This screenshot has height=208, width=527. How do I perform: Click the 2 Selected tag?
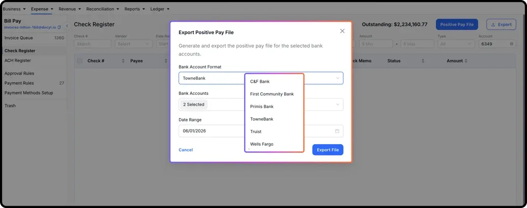coord(194,105)
